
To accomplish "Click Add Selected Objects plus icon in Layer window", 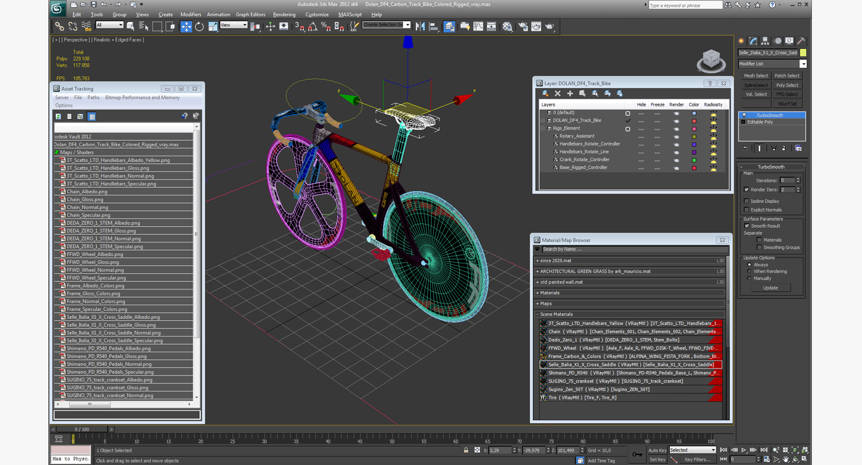I will tap(570, 93).
